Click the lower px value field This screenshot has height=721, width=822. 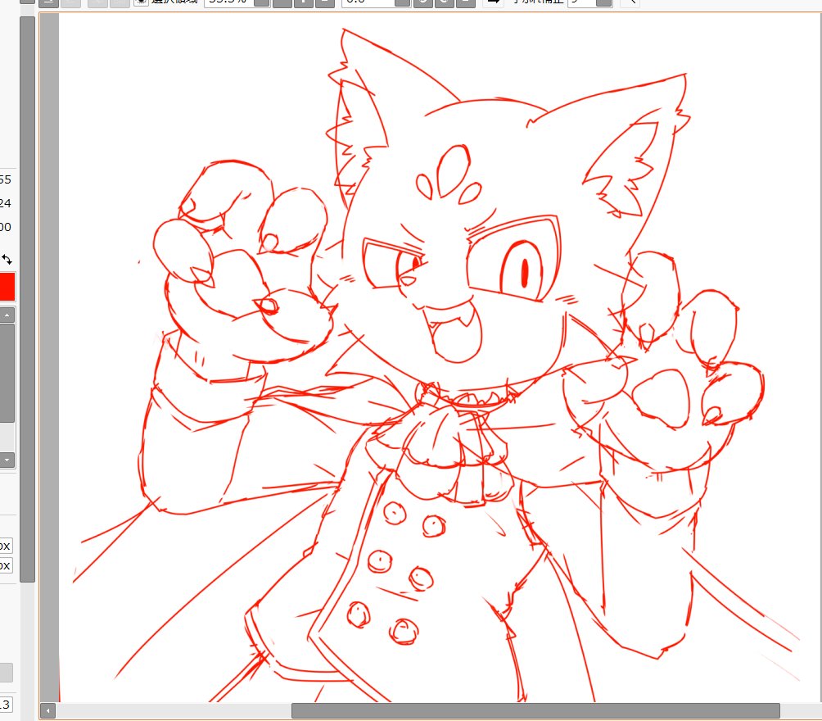6,565
